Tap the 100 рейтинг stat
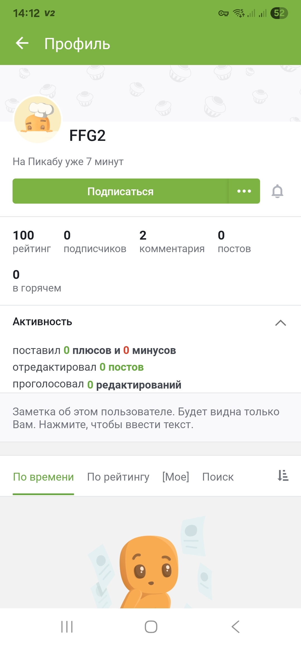The height and width of the screenshot is (646, 301). click(x=32, y=242)
